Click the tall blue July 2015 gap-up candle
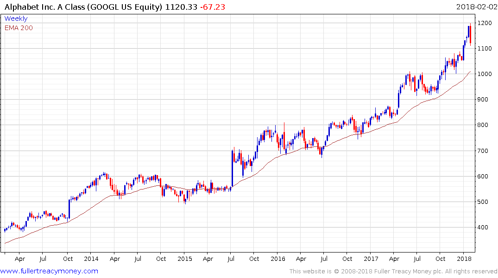Screen dimensions: 498x278 [232, 168]
